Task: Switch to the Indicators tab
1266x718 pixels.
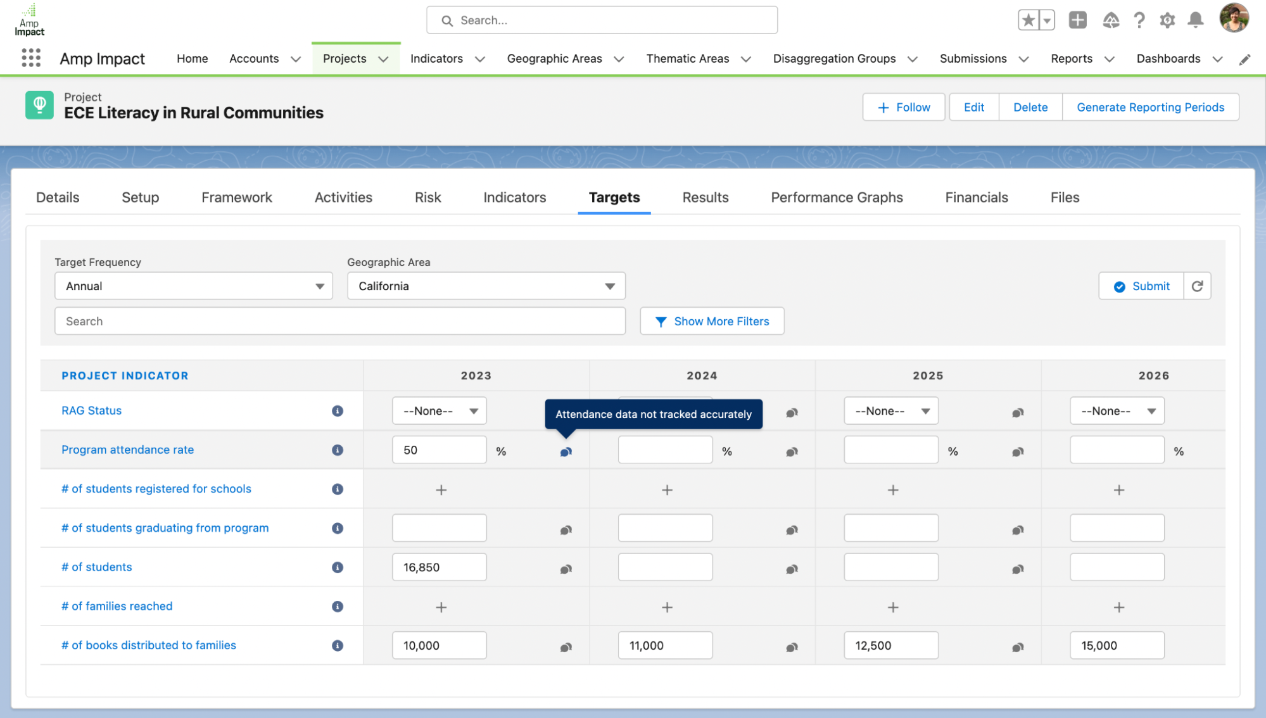Action: click(515, 196)
